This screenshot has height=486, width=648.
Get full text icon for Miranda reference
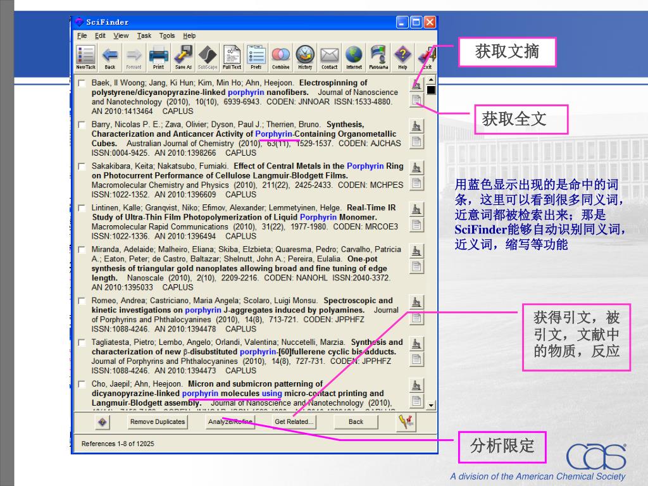(x=416, y=267)
